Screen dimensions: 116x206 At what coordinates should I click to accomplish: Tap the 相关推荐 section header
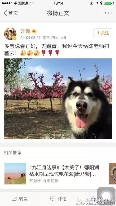click(12, 153)
